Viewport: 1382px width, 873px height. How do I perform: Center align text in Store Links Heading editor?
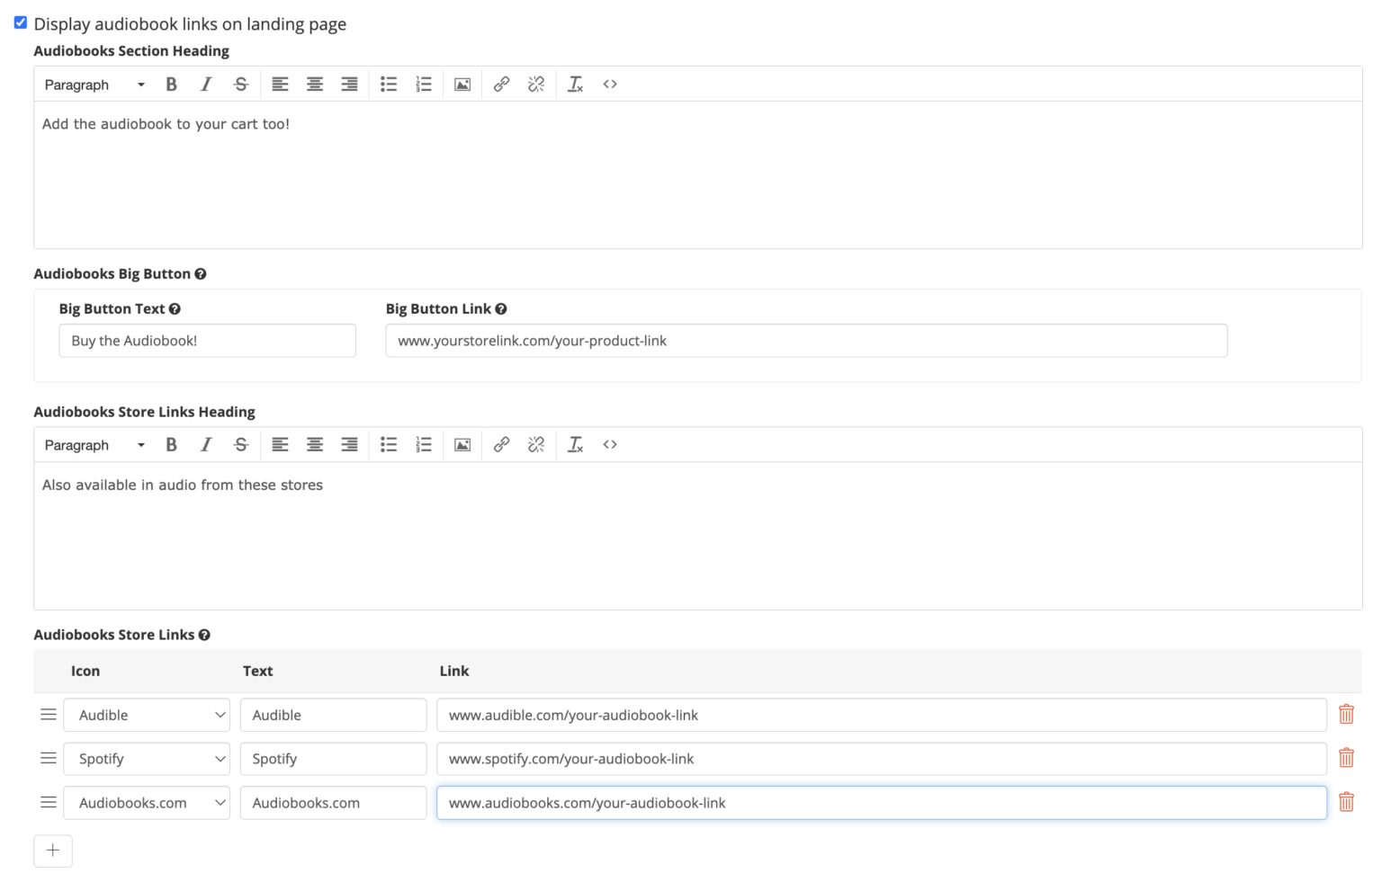(x=315, y=445)
